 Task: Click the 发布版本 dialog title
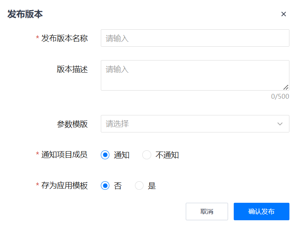(x=25, y=14)
